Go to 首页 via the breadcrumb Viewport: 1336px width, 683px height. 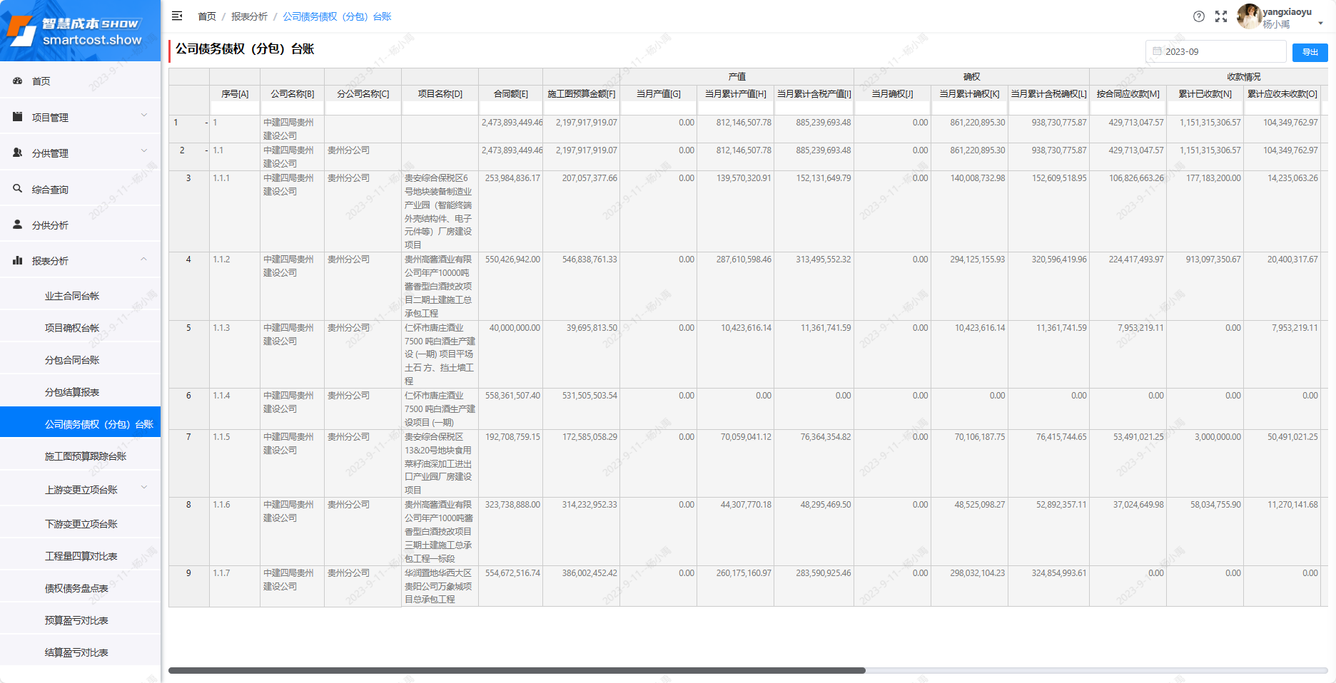207,16
